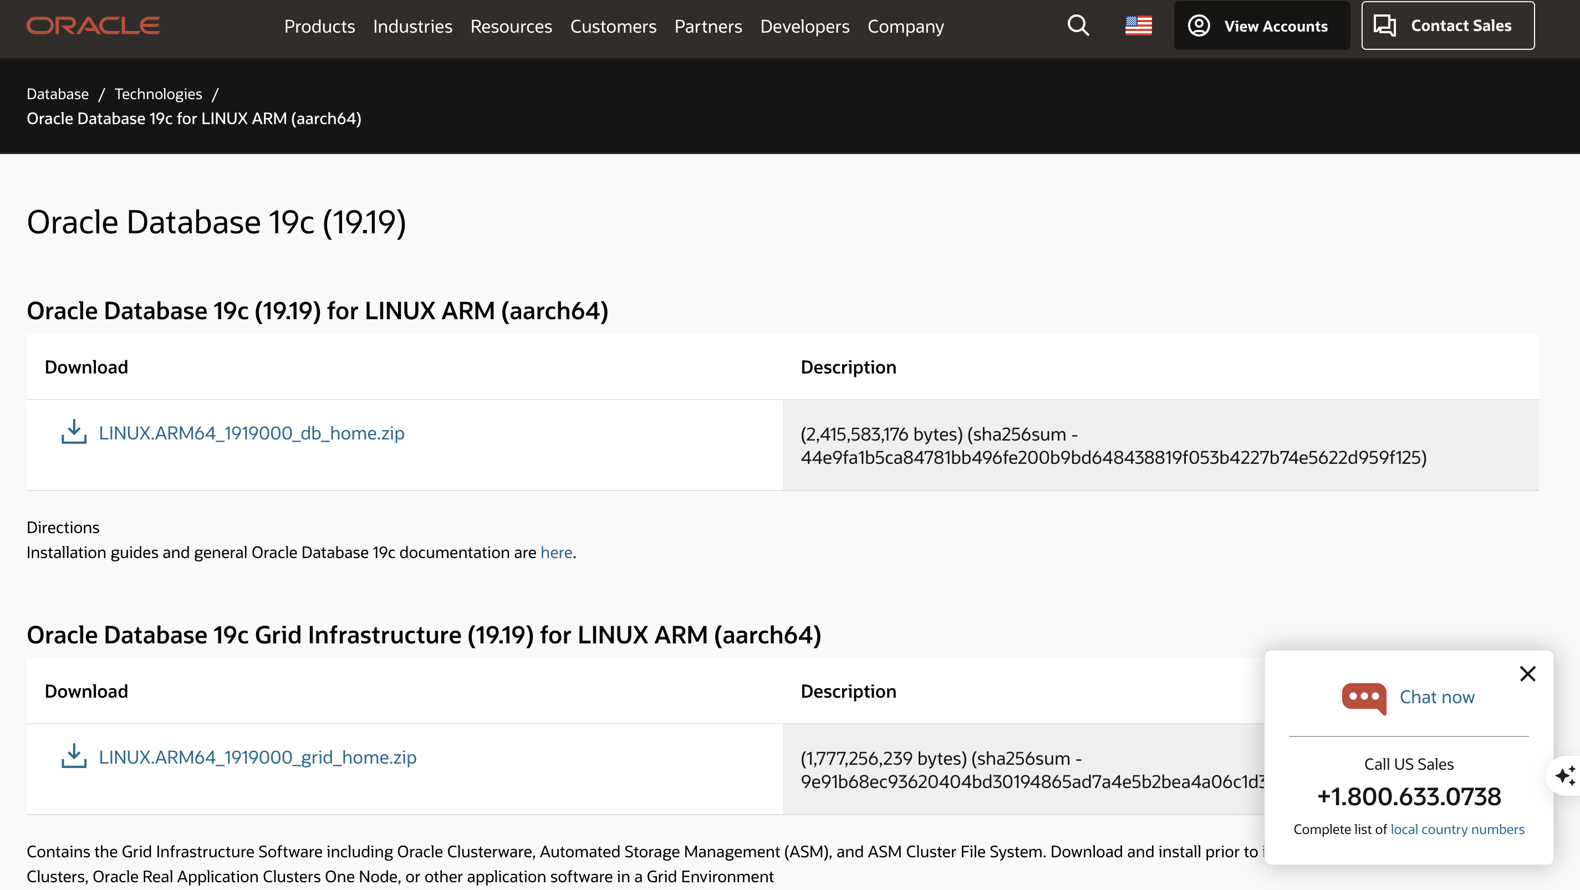This screenshot has height=890, width=1580.
Task: Click 'Description' header in Grid Infrastructure table
Action: tap(848, 692)
